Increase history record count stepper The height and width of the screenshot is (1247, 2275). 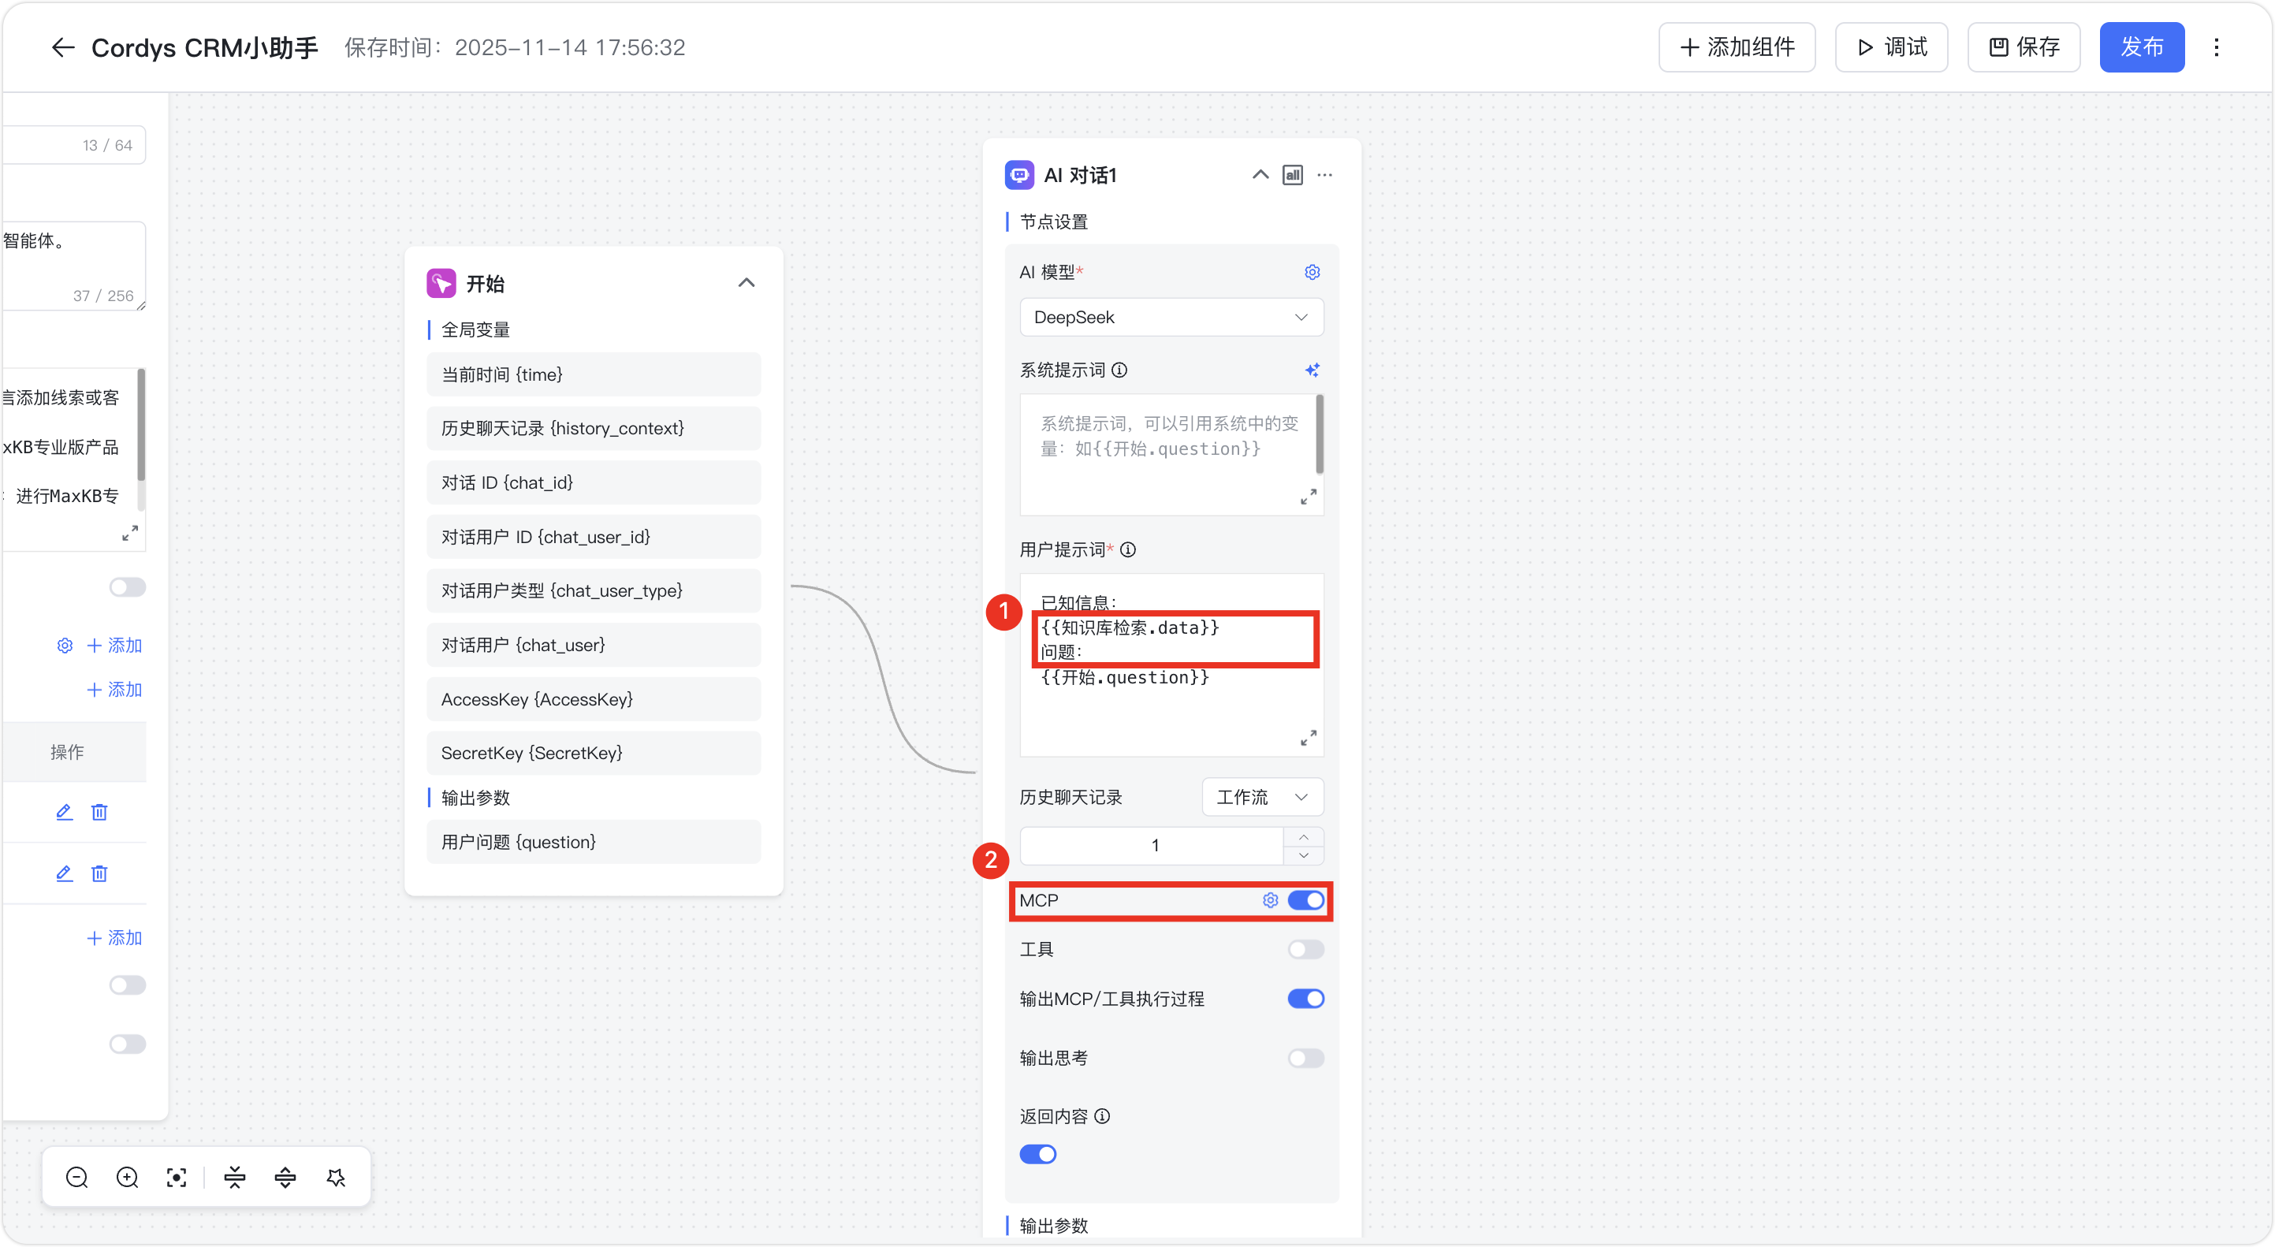click(x=1304, y=836)
